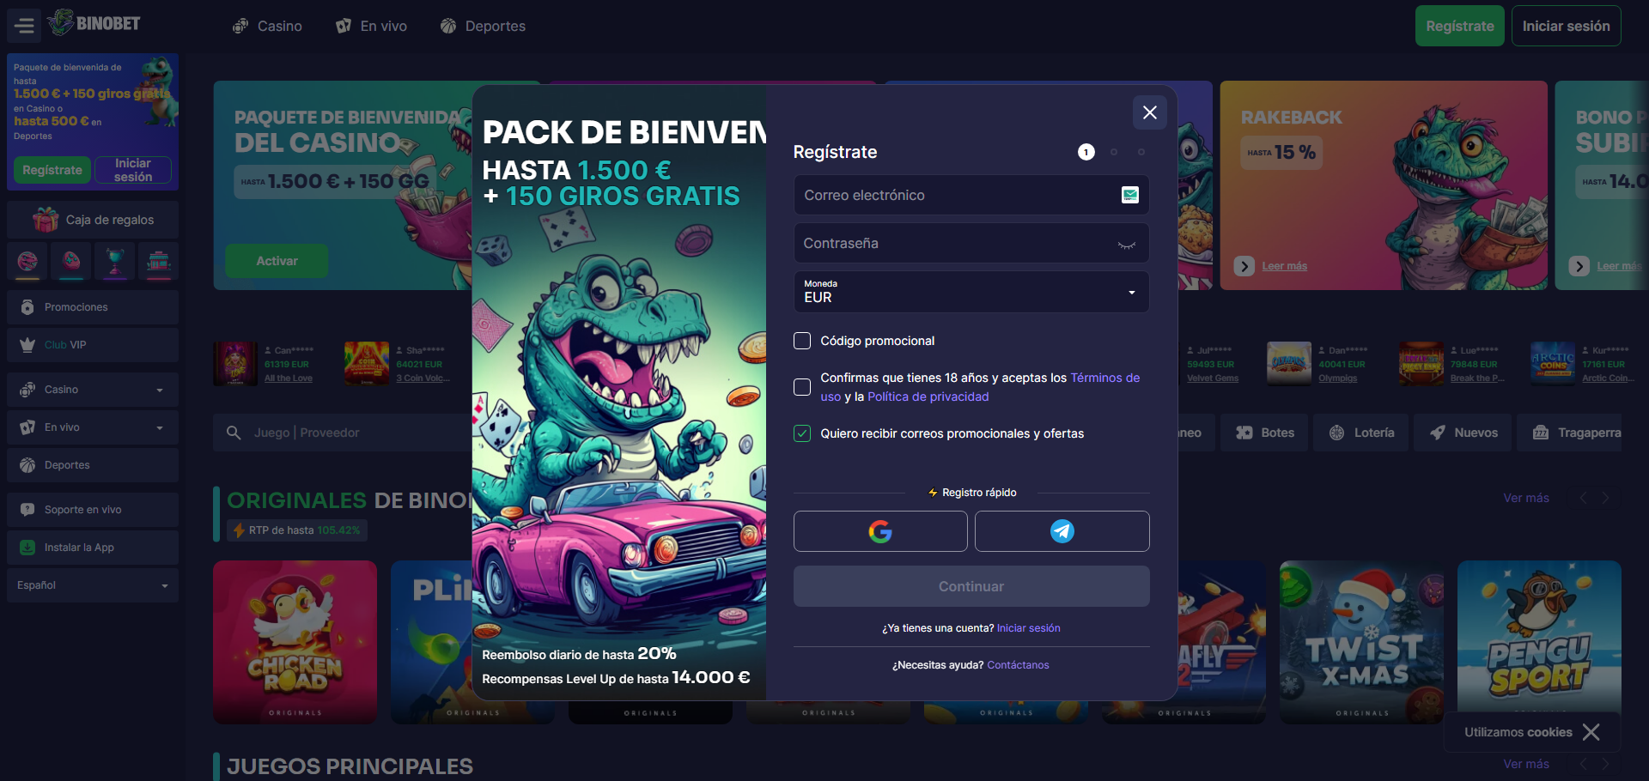Screen dimensions: 1649x781
Task: Click Iniciar sesión button in header
Action: click(x=1565, y=26)
